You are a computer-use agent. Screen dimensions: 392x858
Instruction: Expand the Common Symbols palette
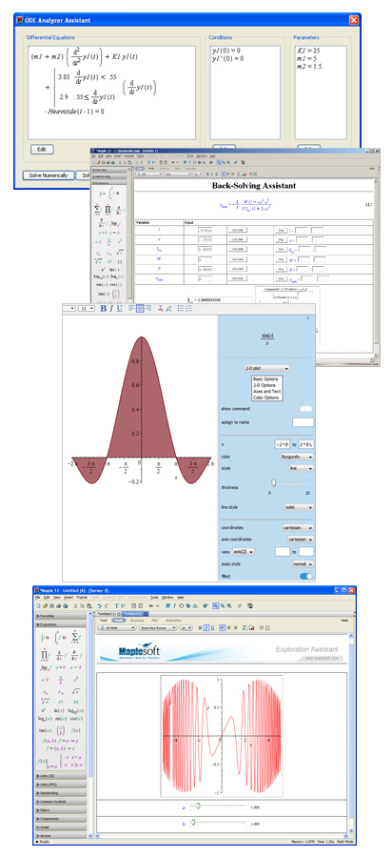point(61,802)
